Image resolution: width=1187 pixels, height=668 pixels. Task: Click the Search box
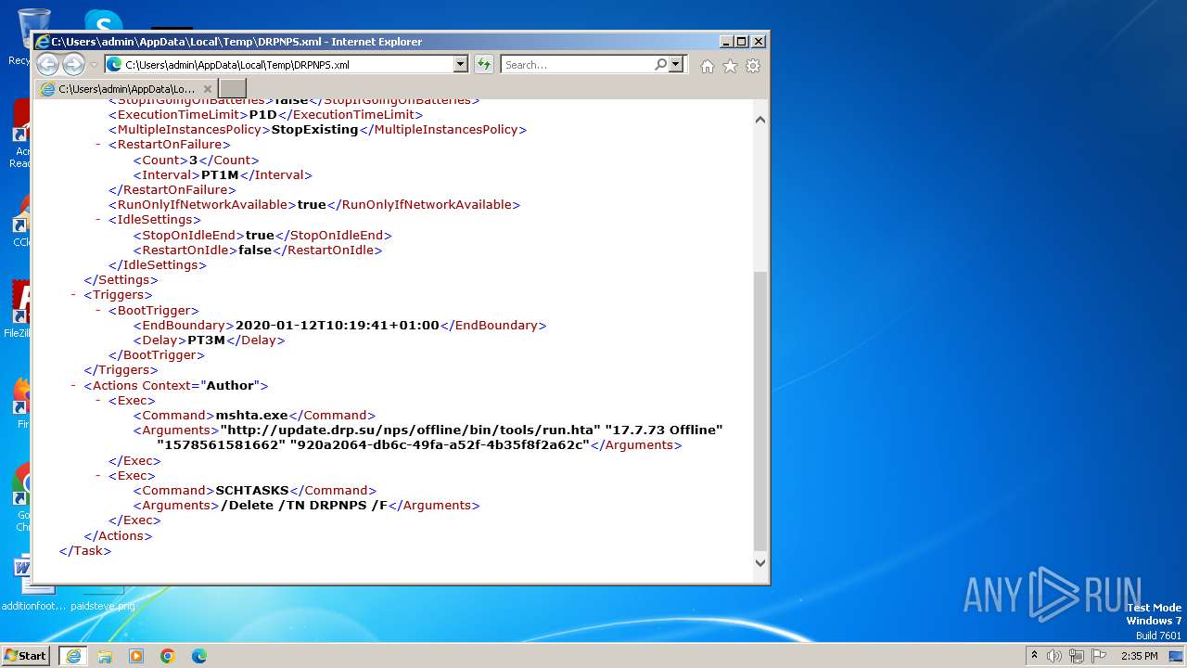(577, 65)
